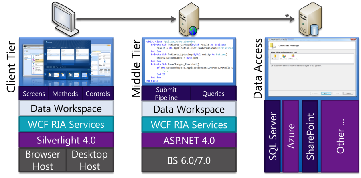Open the ApplicationDataService code screenshot
This screenshot has width=361, height=178.
tap(189, 60)
